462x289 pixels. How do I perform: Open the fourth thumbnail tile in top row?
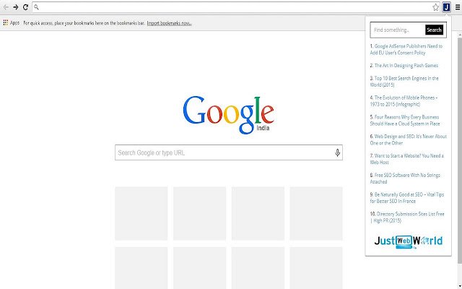tap(316, 214)
